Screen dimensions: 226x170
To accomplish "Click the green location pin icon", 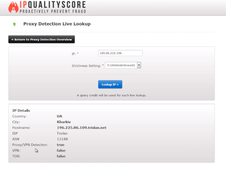I will pyautogui.click(x=14, y=24).
